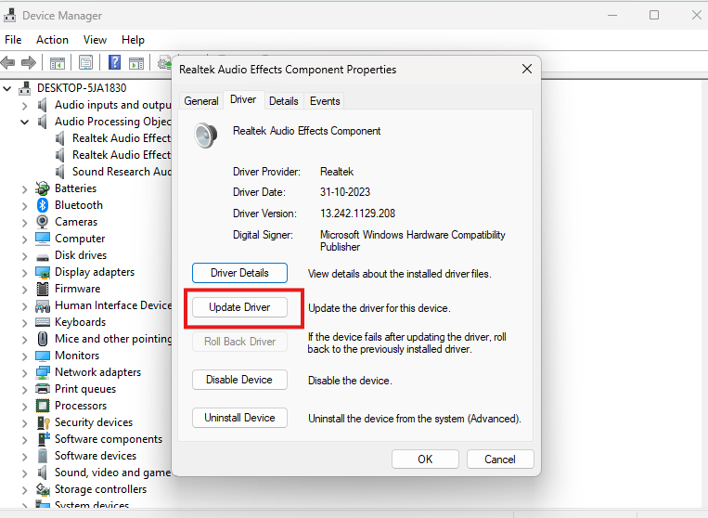The image size is (708, 518).
Task: Click the Security devices key icon
Action: pyautogui.click(x=44, y=422)
